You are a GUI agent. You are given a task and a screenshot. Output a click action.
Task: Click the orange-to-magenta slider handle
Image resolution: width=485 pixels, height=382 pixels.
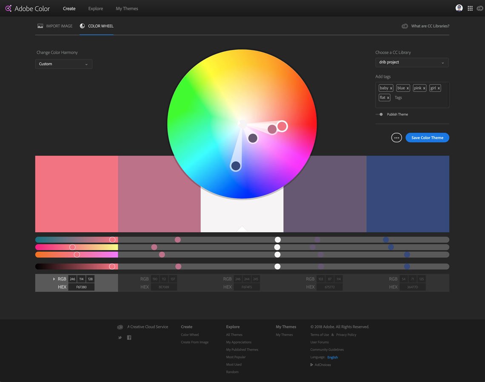(x=77, y=254)
